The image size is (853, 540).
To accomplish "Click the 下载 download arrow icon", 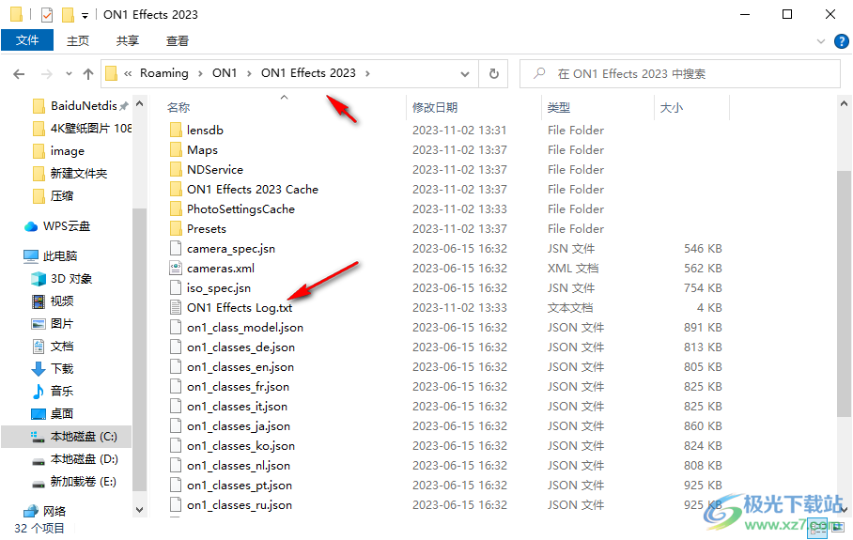I will point(39,369).
